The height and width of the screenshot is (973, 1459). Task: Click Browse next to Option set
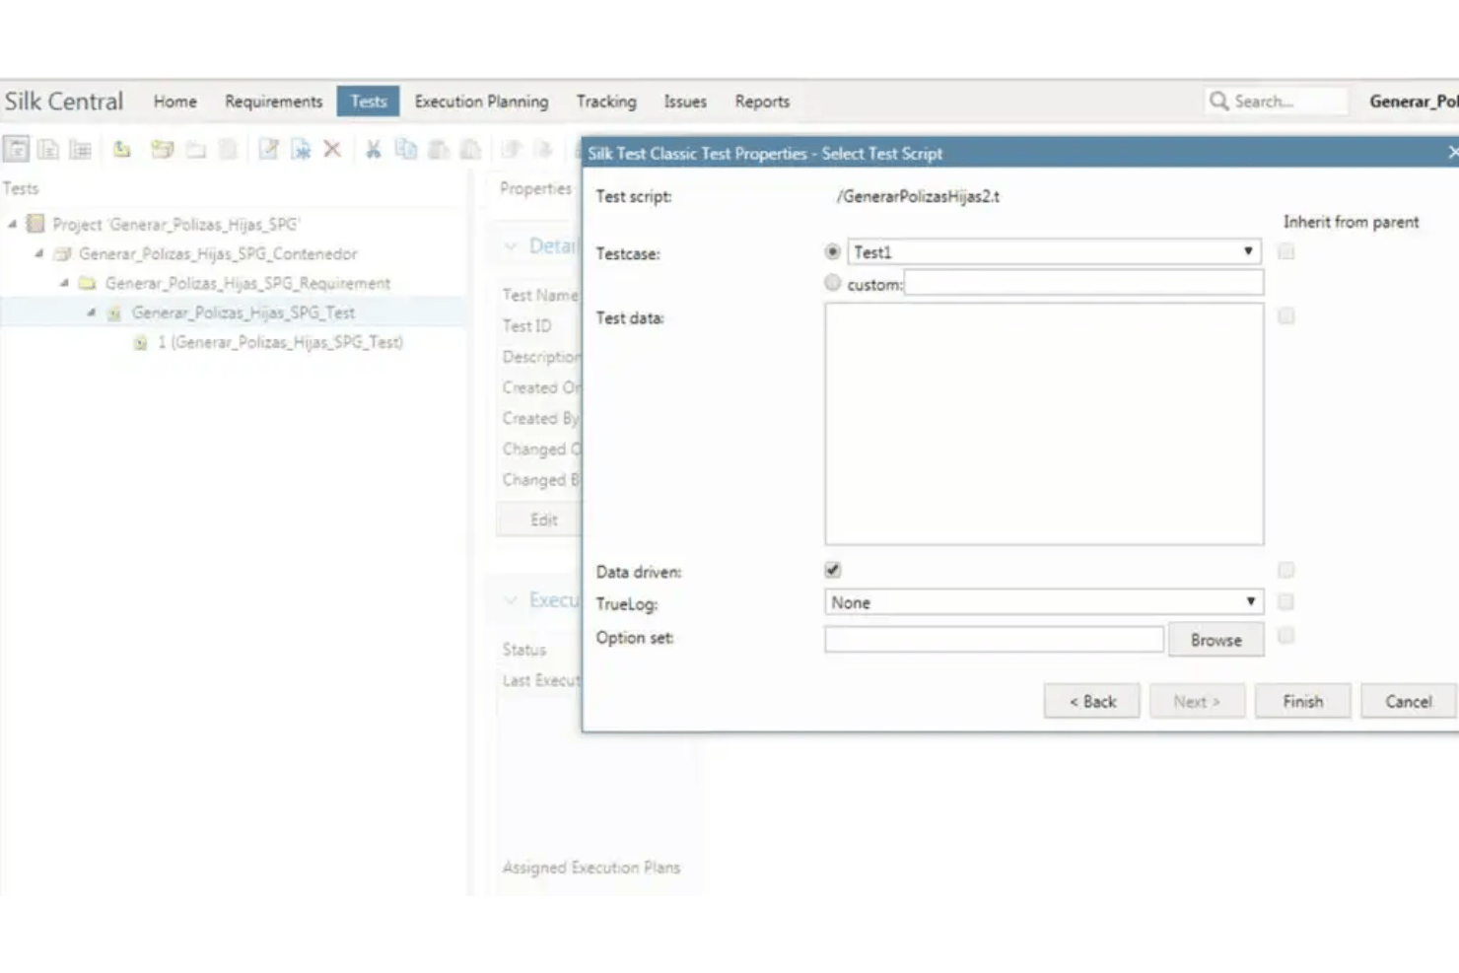pos(1216,640)
